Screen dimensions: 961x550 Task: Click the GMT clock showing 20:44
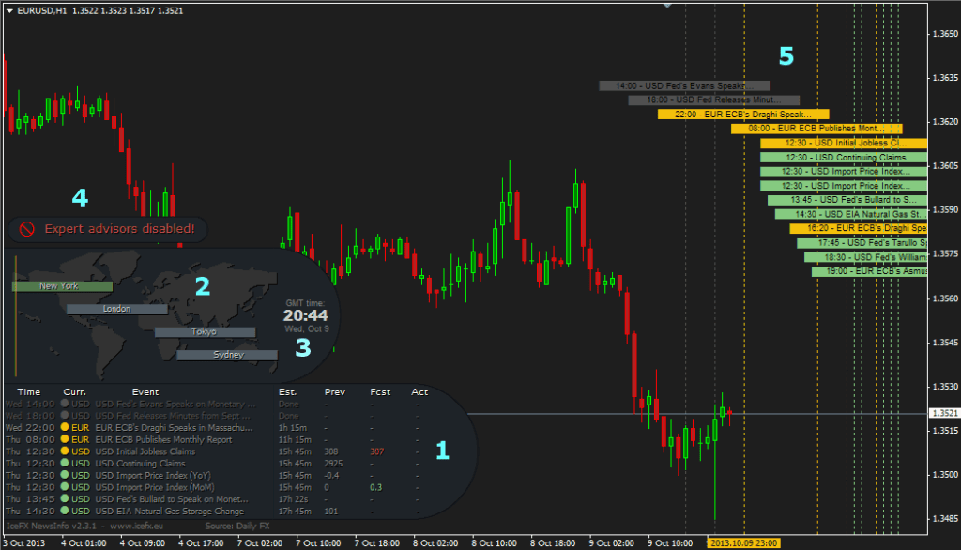[304, 315]
